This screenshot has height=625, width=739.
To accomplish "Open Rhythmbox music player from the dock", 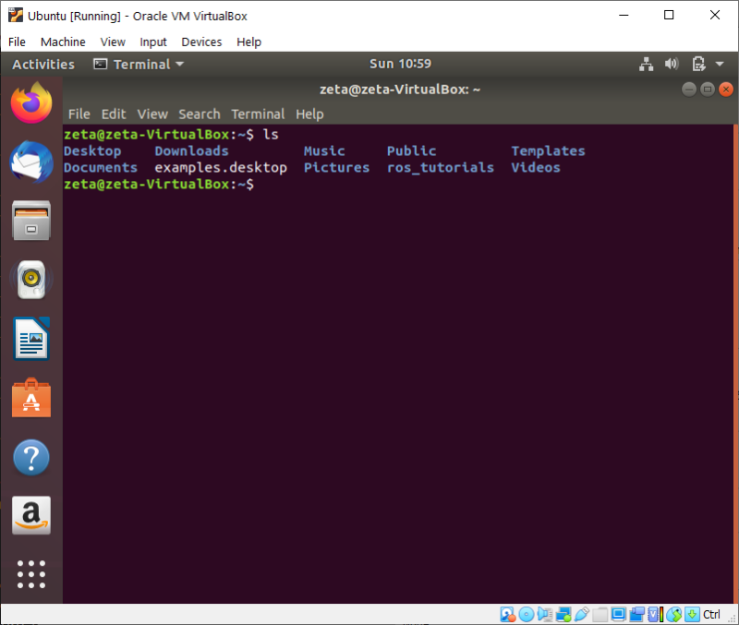I will [x=30, y=279].
